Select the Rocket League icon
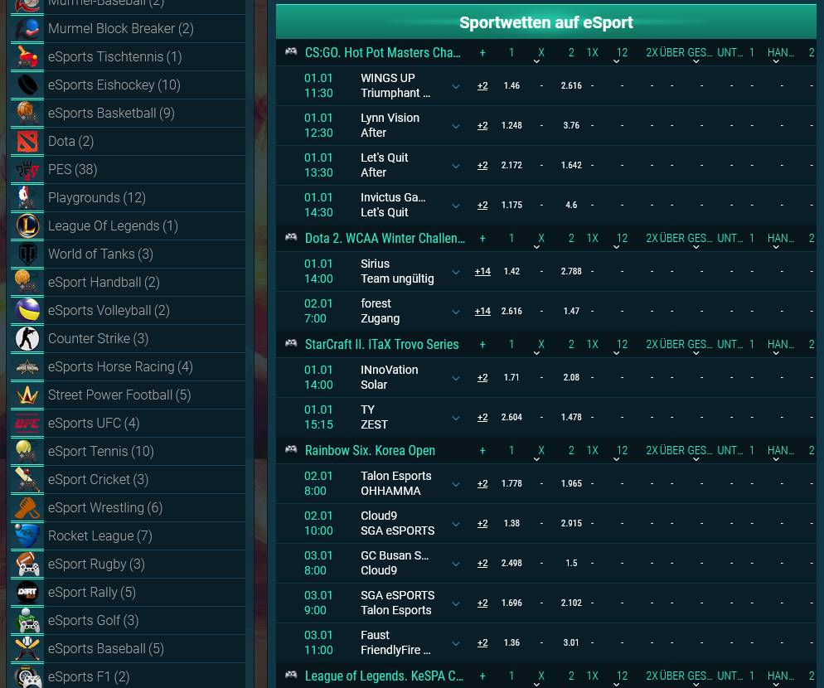824x688 pixels. [x=27, y=536]
